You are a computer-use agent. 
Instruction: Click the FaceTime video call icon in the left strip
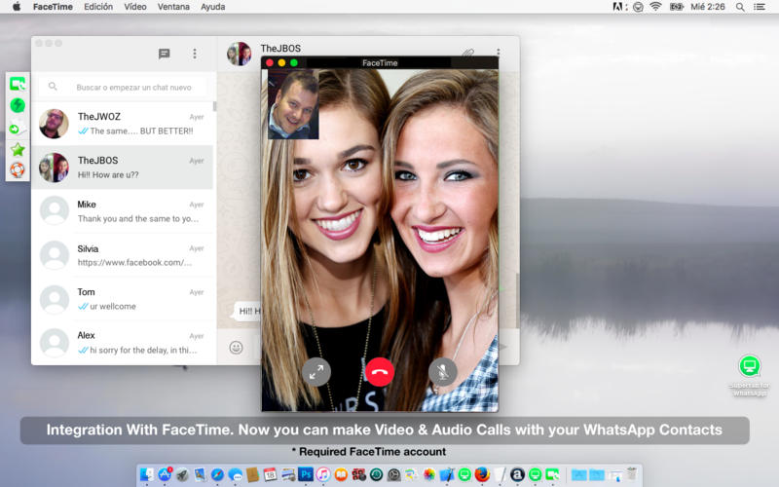18,84
